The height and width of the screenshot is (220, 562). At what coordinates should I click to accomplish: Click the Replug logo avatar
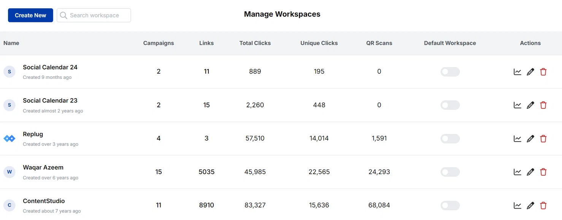coord(9,138)
